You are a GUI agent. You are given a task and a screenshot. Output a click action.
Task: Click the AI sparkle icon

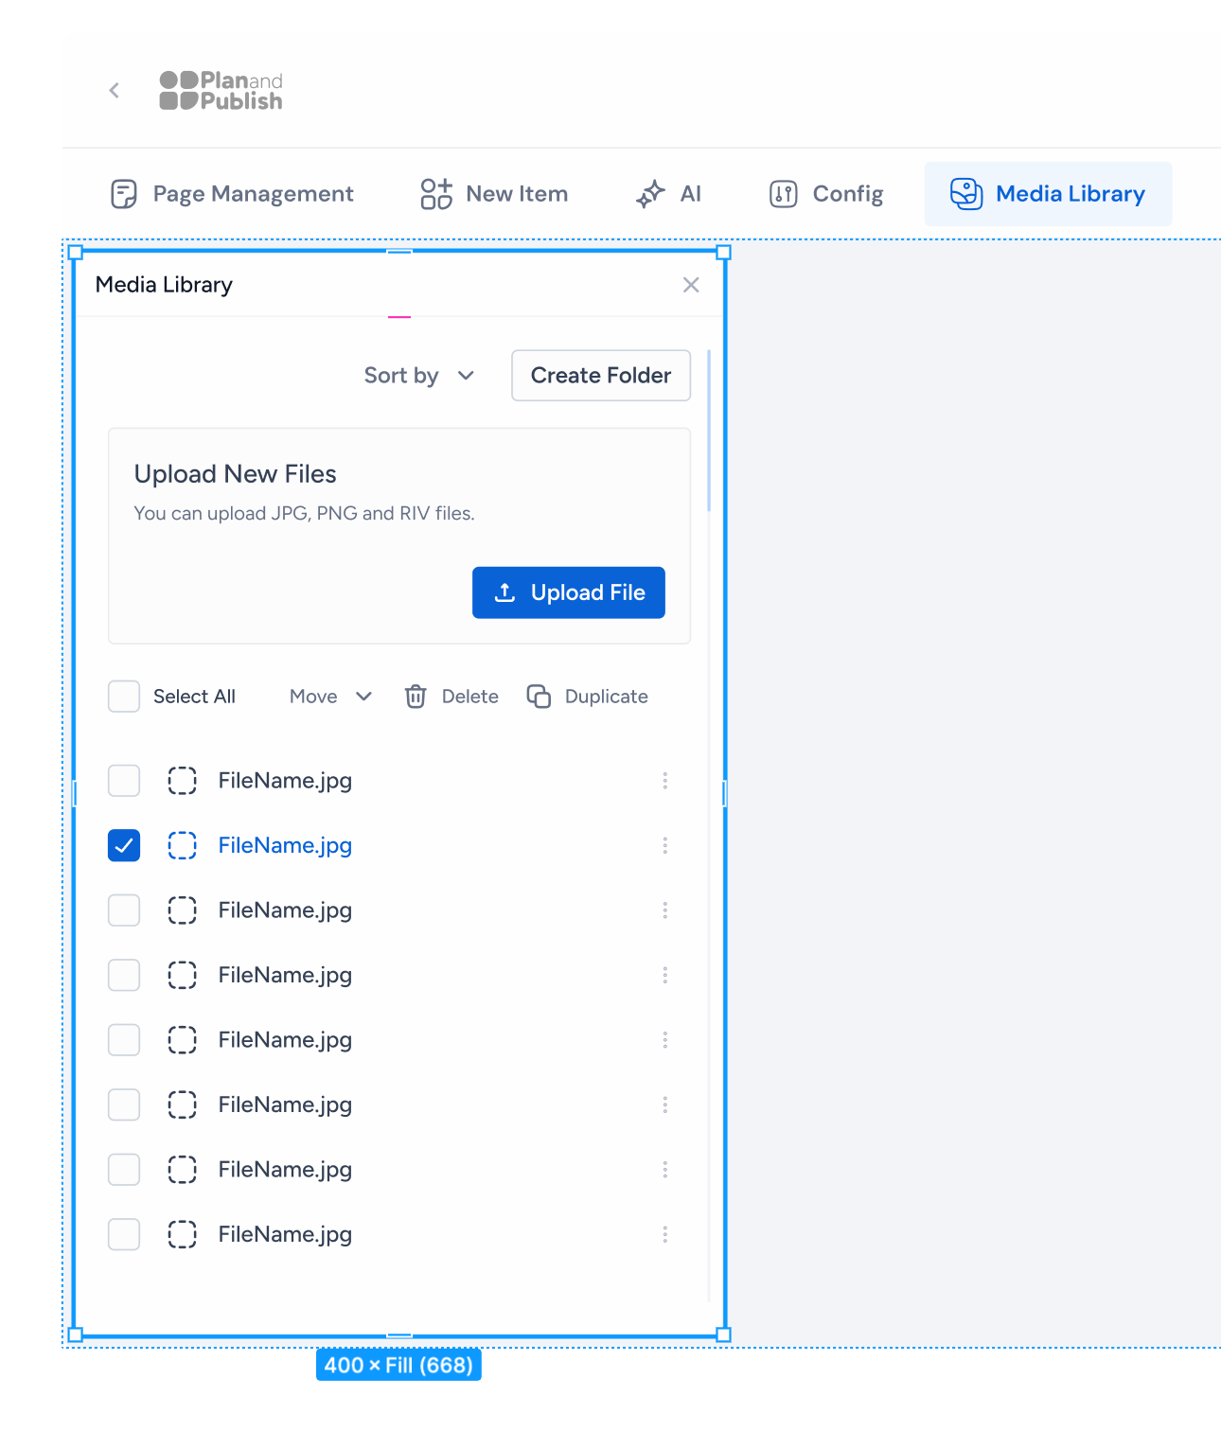(650, 194)
